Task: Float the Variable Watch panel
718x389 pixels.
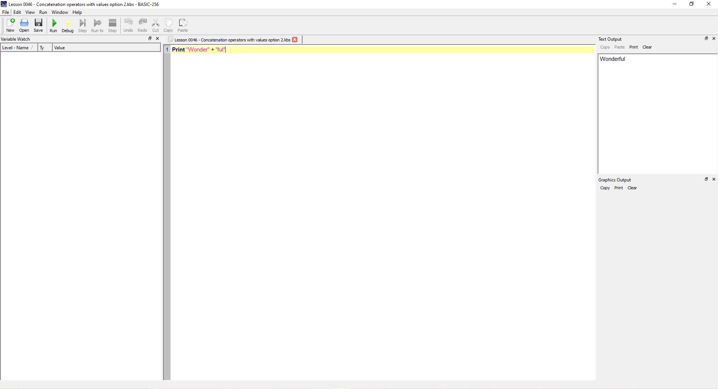Action: [150, 38]
